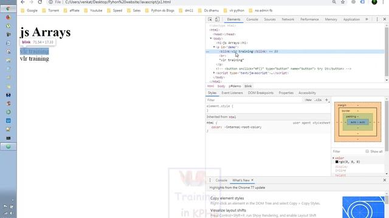This screenshot has width=389, height=218.
Task: Open Google bookmarks folder
Action: point(29,11)
